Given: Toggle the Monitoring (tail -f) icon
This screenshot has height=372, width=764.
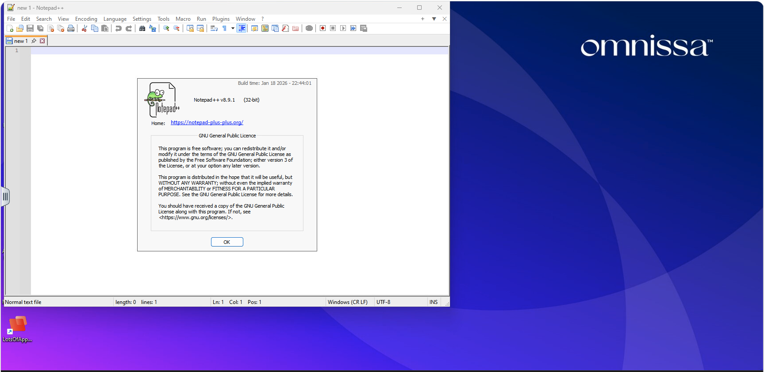Looking at the screenshot, I should pos(309,28).
